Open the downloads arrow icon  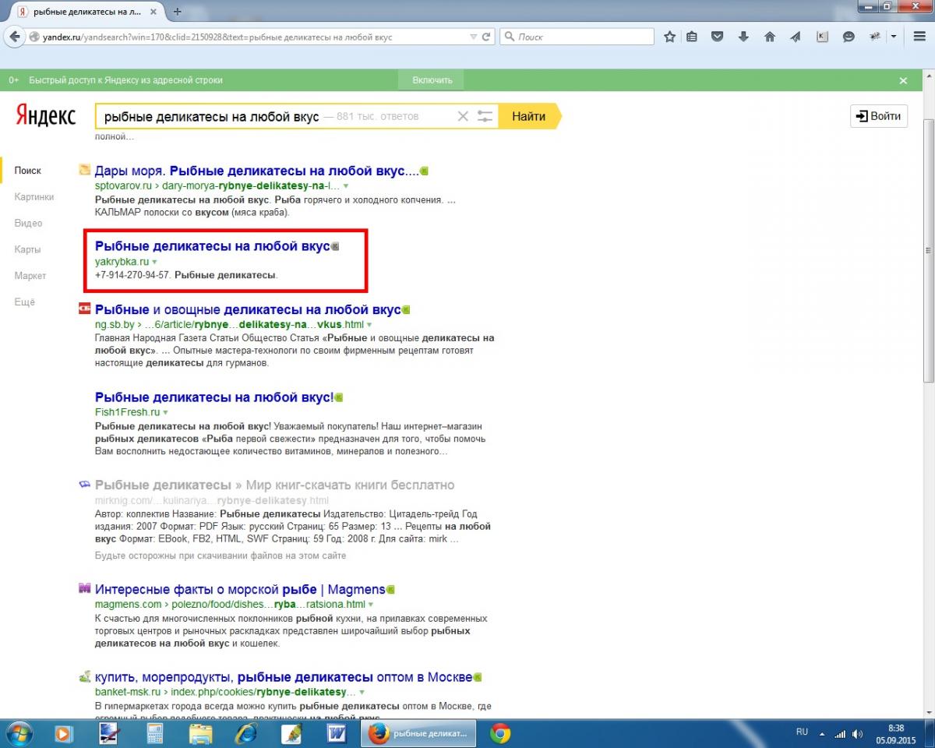coord(743,37)
